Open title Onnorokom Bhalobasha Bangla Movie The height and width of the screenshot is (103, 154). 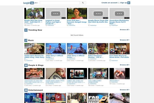[119, 22]
